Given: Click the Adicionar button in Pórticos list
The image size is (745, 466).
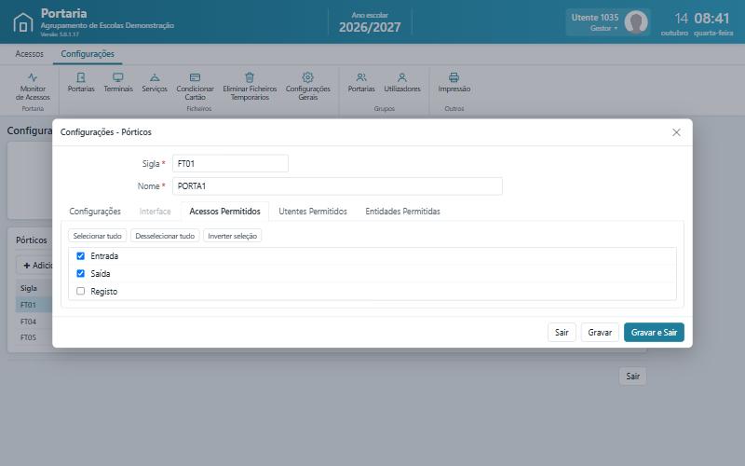Looking at the screenshot, I should pyautogui.click(x=34, y=266).
